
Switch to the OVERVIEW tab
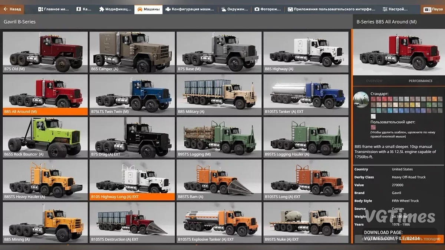[x=374, y=81]
